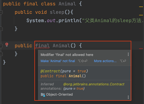
Task: Click the fold end marker of sleep()
Action: tap(1, 28)
